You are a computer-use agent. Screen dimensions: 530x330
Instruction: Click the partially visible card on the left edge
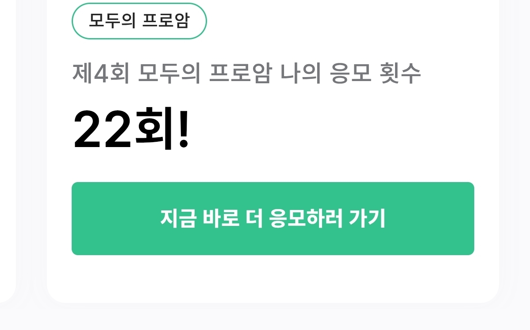(x=8, y=149)
